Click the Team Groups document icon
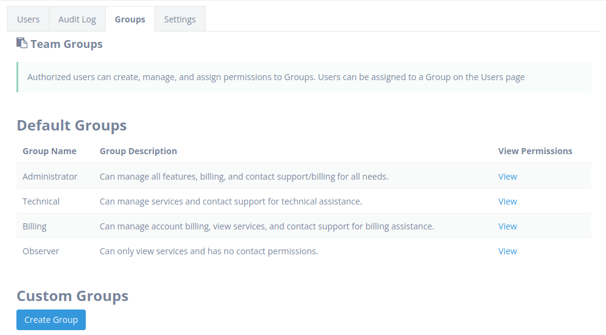The height and width of the screenshot is (335, 606). tap(22, 43)
